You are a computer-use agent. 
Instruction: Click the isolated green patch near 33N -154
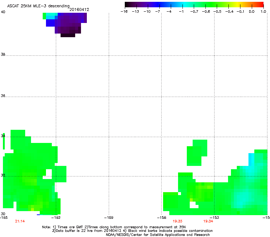[x=197, y=153]
